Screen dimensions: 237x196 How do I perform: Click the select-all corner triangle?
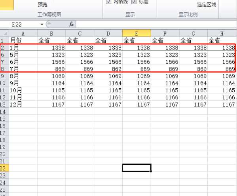click(x=4, y=33)
